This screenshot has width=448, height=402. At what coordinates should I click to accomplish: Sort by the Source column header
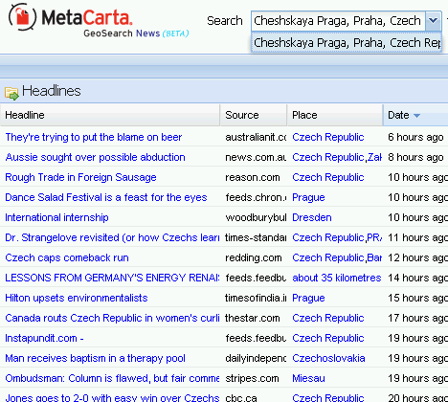[254, 115]
